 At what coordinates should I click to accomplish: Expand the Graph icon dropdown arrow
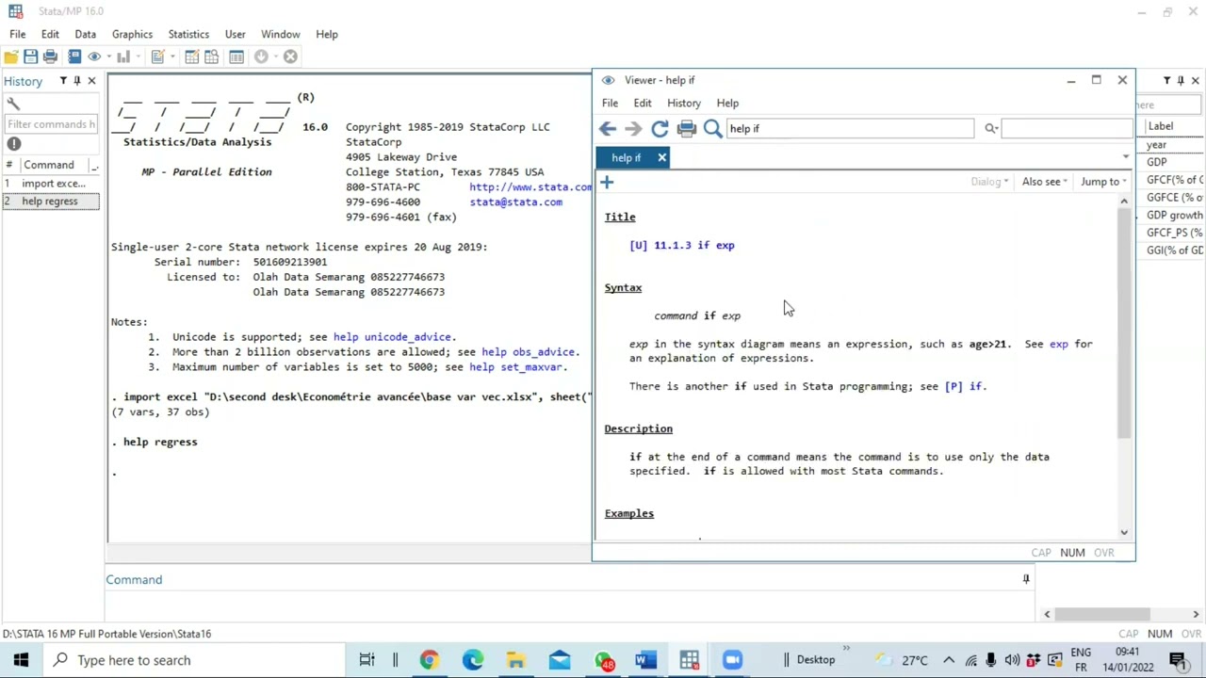[137, 56]
